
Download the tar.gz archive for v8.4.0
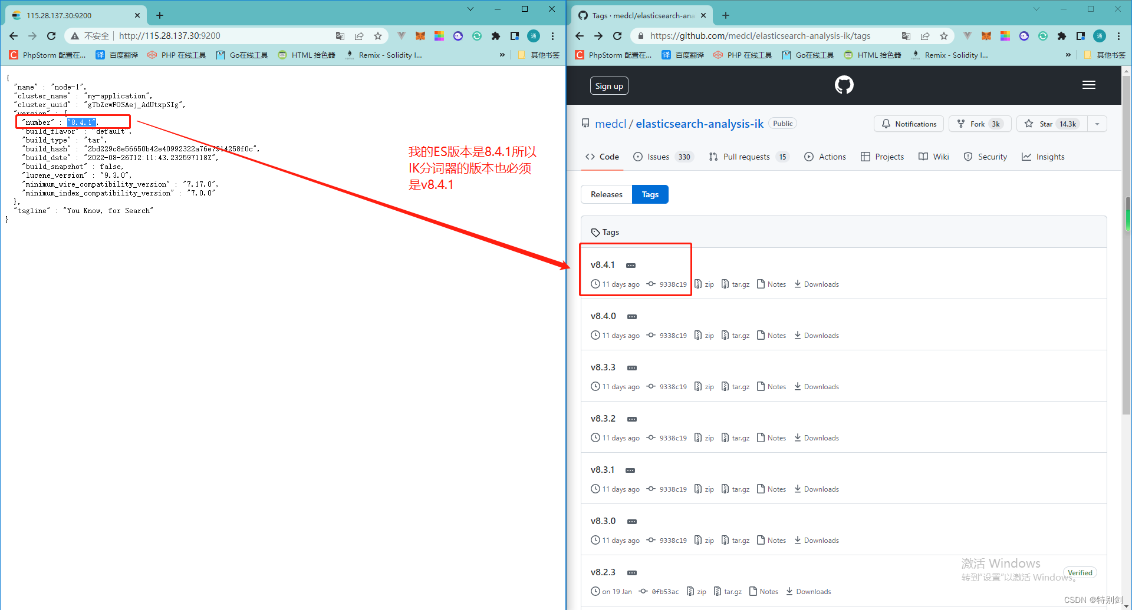735,336
